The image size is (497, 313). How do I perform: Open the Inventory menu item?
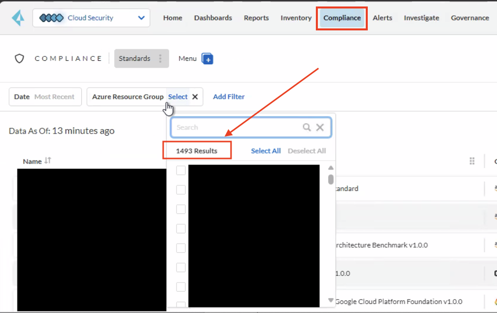(x=296, y=18)
